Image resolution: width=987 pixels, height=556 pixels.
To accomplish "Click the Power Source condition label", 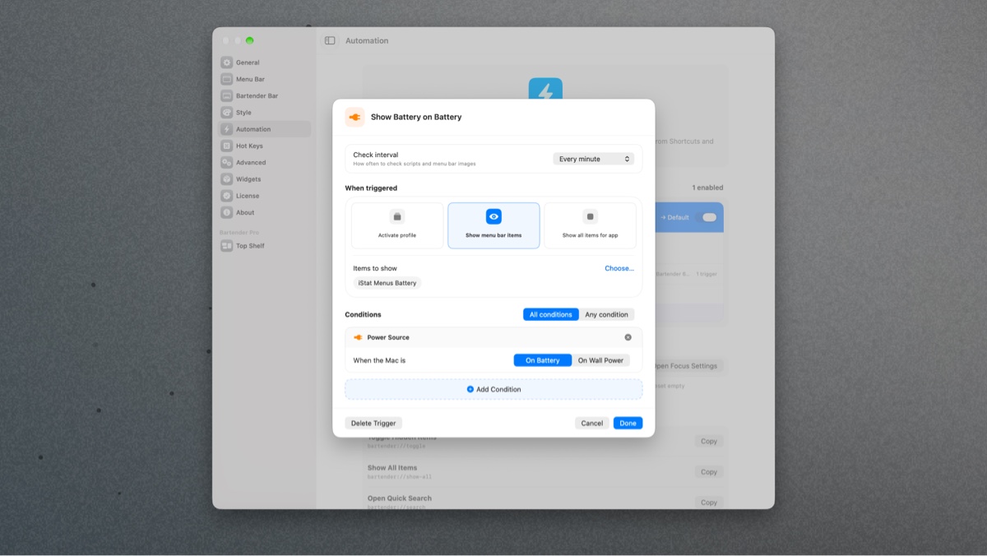I will point(388,337).
